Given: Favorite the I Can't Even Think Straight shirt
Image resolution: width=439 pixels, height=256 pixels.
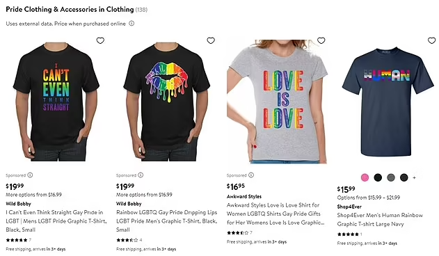Looking at the screenshot, I should [x=100, y=40].
